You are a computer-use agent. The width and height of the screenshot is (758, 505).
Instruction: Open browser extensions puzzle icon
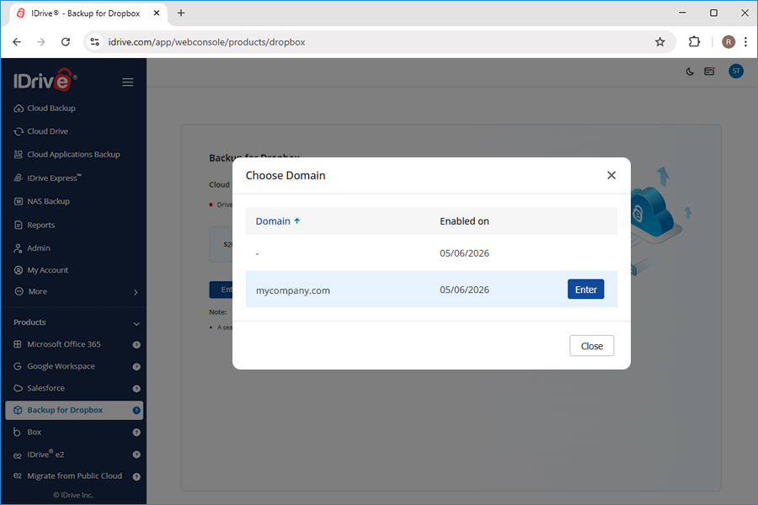click(x=694, y=42)
